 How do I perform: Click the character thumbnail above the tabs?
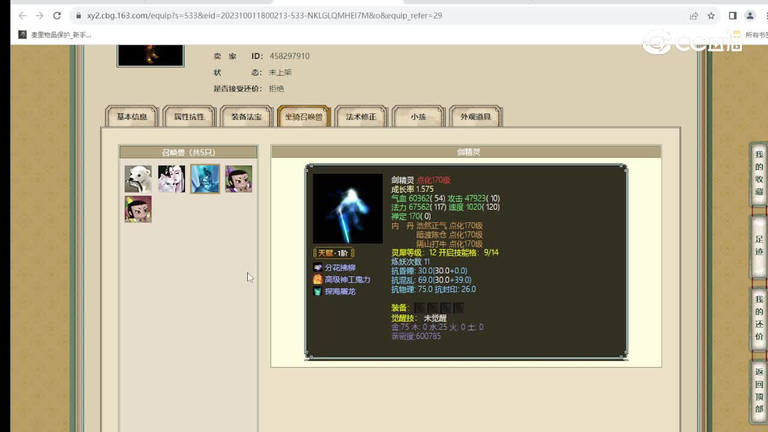coord(151,55)
